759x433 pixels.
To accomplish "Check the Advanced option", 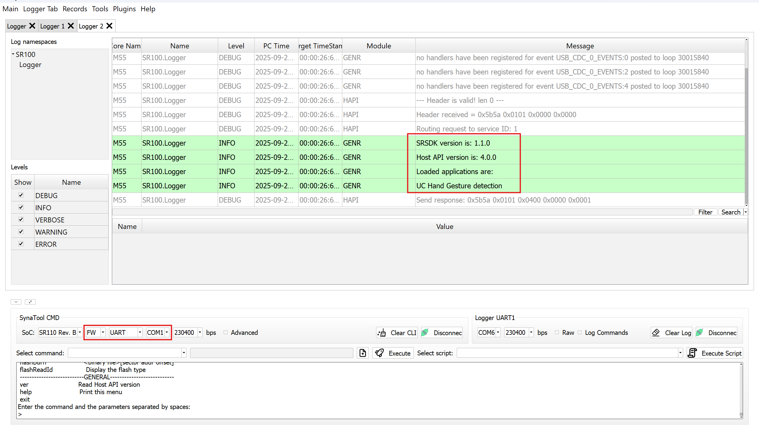I will pyautogui.click(x=225, y=332).
